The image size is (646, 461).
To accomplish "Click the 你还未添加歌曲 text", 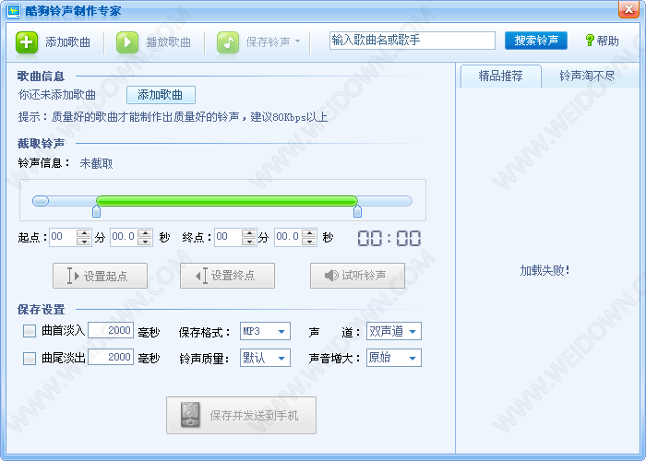I will coord(57,95).
